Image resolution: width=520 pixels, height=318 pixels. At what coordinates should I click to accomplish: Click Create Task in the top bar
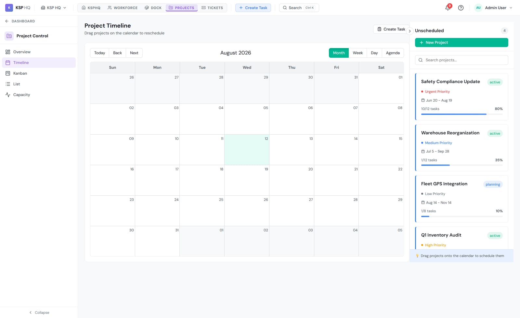(x=253, y=8)
